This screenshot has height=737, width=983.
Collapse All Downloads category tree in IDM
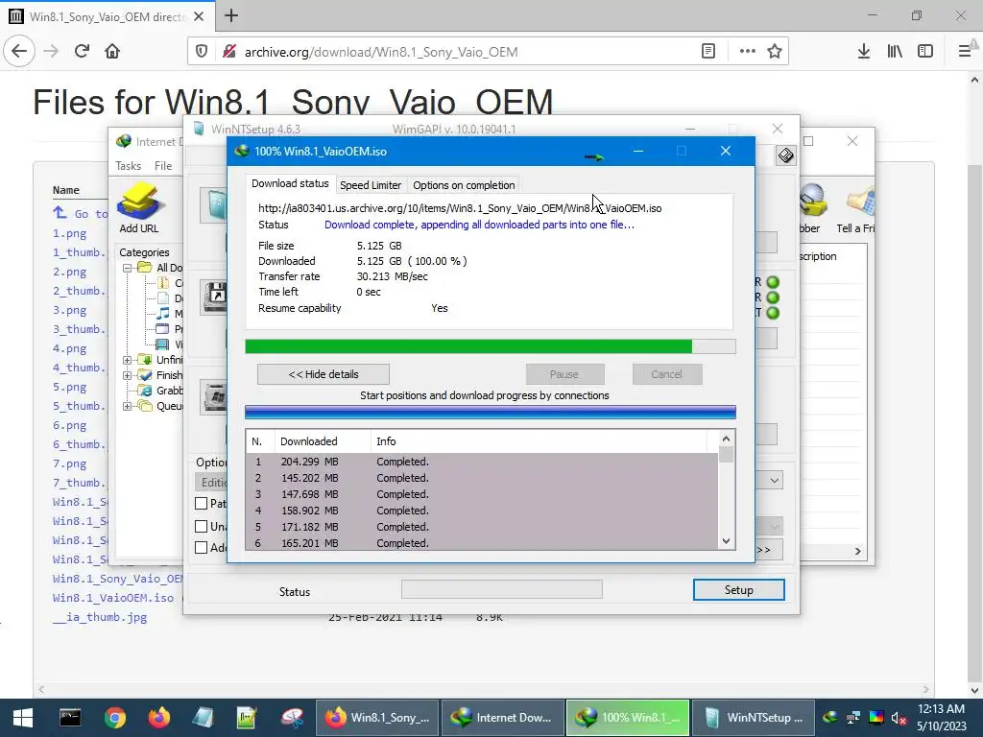(127, 268)
